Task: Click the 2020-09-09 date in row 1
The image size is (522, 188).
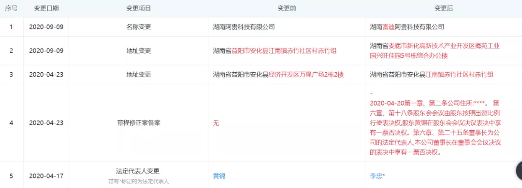Action: (46, 27)
